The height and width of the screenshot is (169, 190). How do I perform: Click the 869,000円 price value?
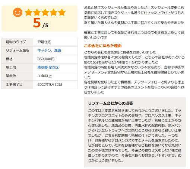coord(46,59)
